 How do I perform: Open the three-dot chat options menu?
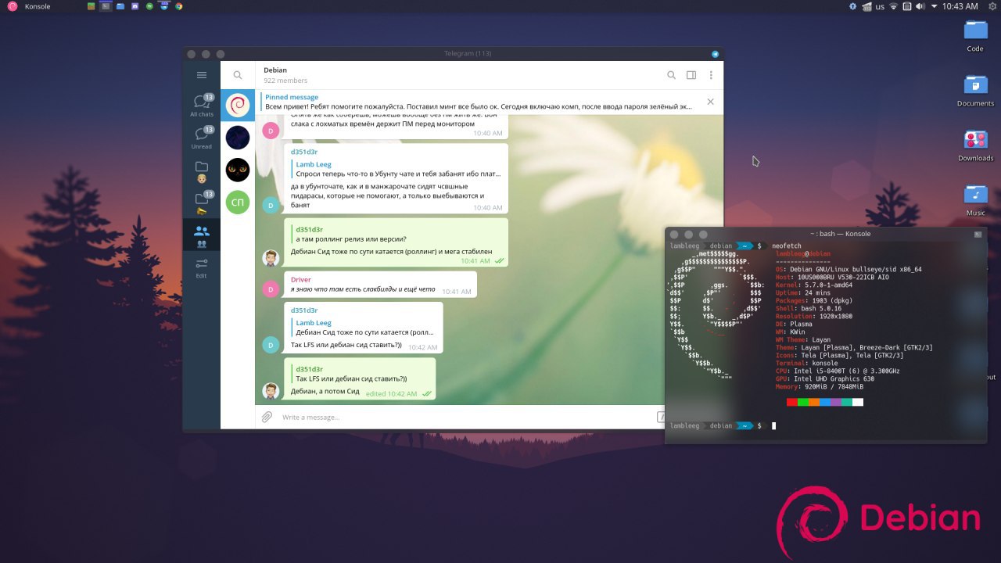[x=711, y=75]
